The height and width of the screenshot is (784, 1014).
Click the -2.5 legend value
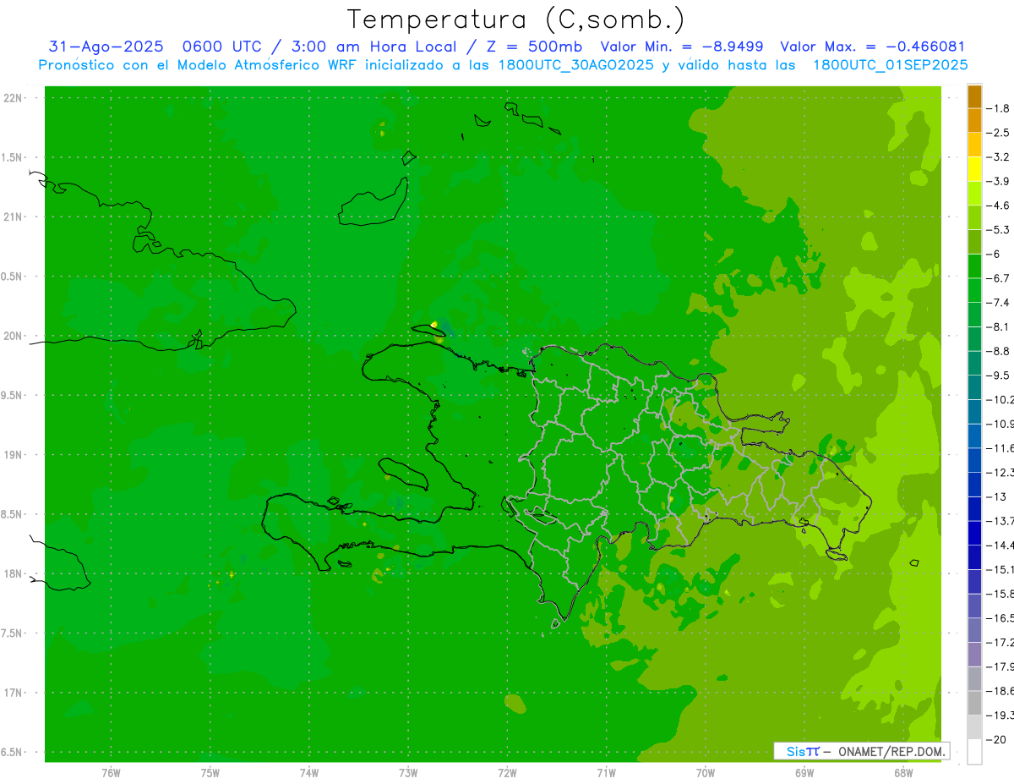pyautogui.click(x=999, y=133)
